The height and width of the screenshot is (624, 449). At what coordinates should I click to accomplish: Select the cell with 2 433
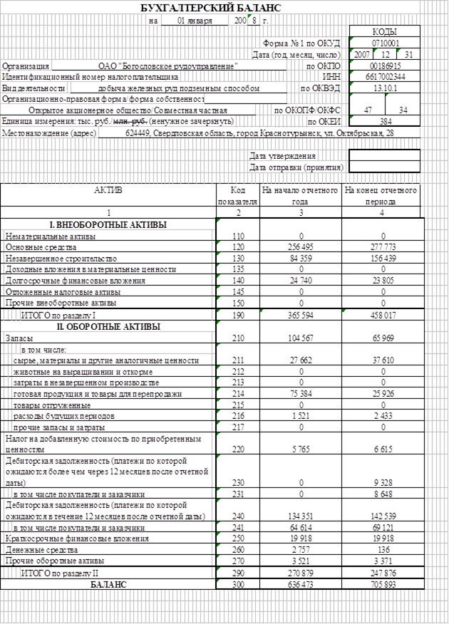[383, 416]
